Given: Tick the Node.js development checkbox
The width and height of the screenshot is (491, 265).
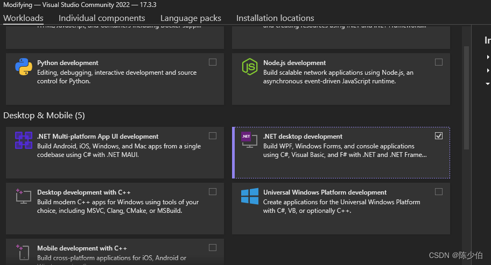Looking at the screenshot, I should point(439,62).
